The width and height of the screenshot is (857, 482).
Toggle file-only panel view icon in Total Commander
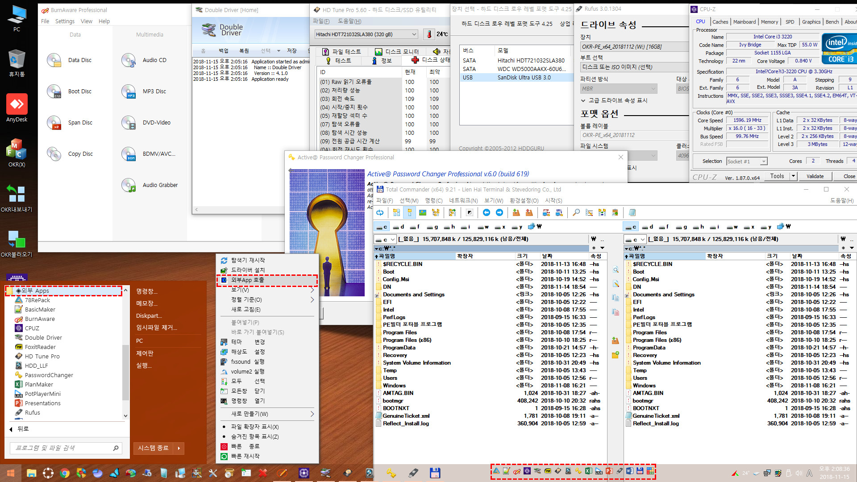point(409,212)
